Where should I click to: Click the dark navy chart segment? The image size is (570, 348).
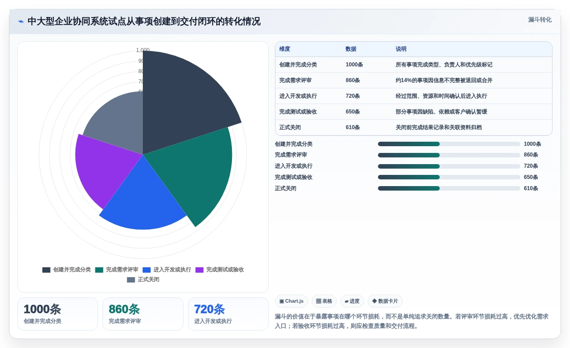pyautogui.click(x=184, y=99)
